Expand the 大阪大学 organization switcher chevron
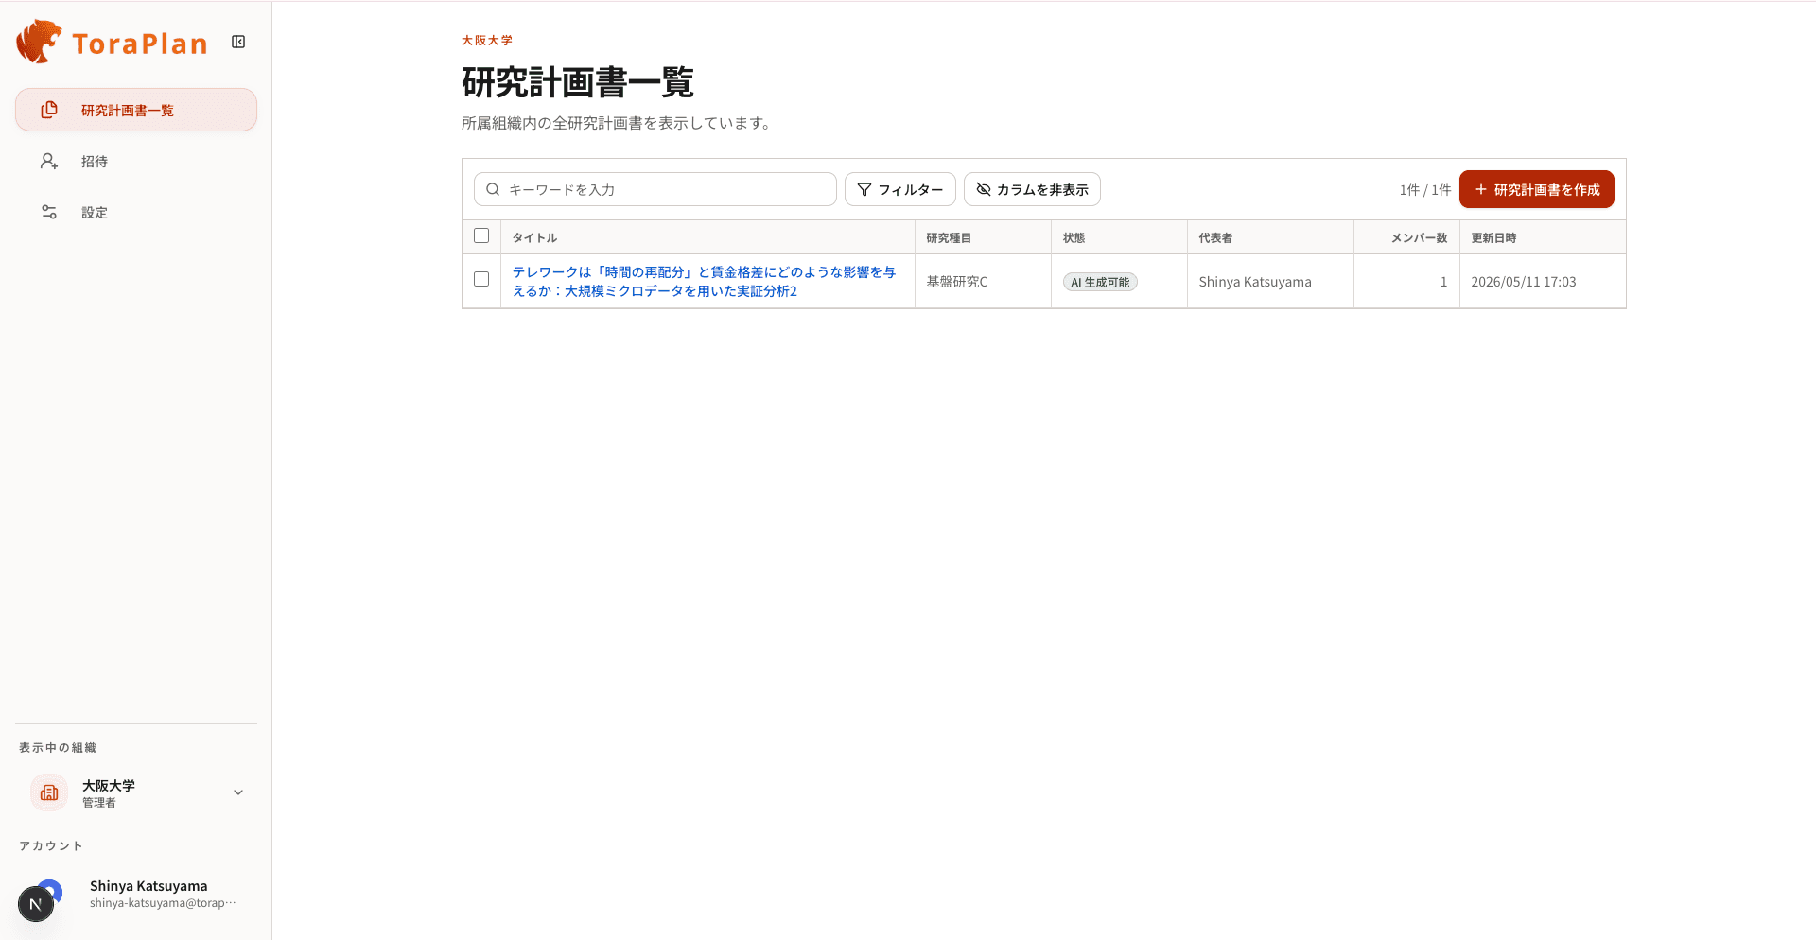 238,792
